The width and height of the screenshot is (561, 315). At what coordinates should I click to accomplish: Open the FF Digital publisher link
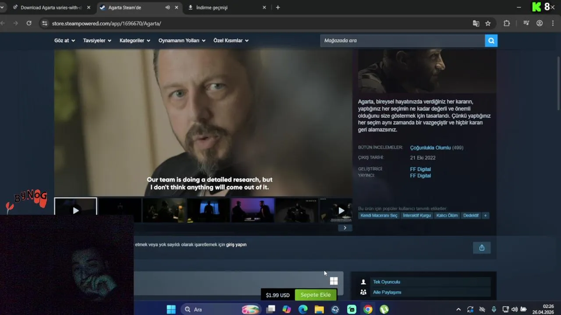pos(420,175)
